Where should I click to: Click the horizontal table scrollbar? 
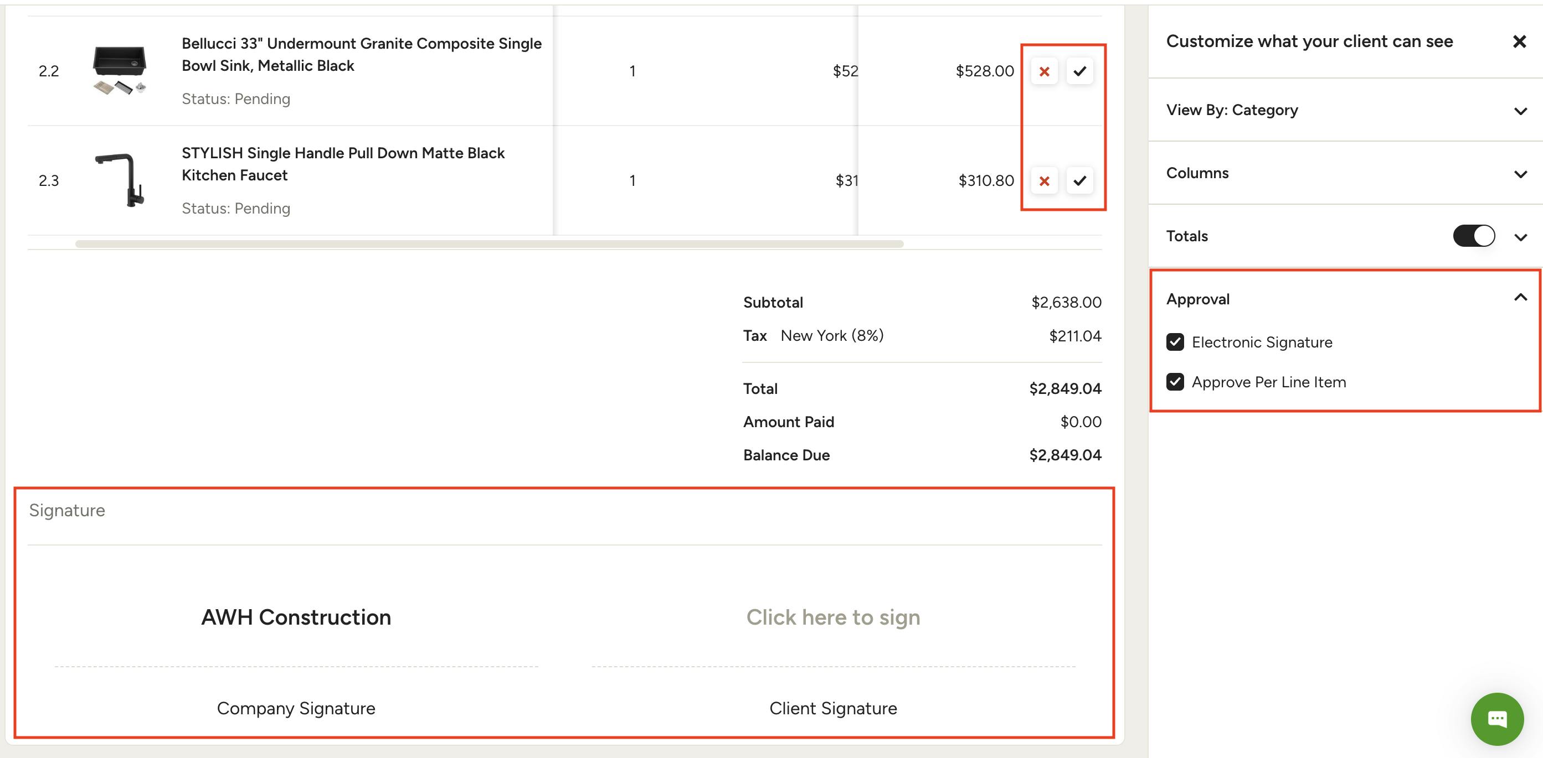coord(489,243)
